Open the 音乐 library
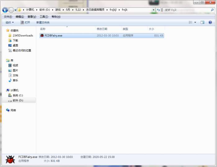217x167 pixels. [15, 80]
